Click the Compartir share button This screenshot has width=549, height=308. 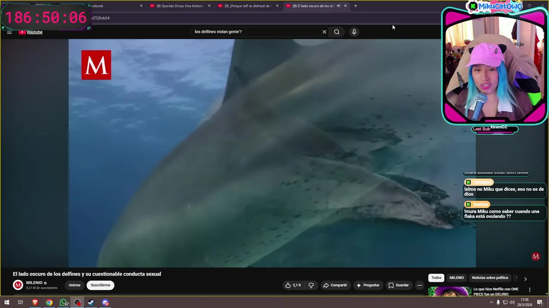click(x=335, y=285)
